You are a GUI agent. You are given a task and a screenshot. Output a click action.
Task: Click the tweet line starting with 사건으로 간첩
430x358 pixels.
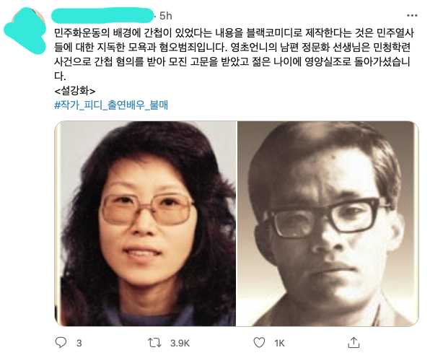pyautogui.click(x=232, y=61)
